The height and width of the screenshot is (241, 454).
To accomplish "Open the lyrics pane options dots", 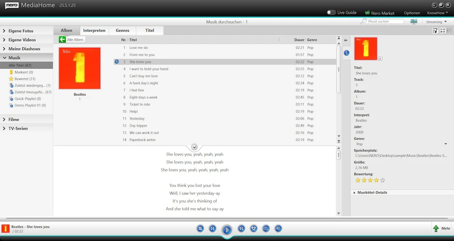I will point(338,155).
